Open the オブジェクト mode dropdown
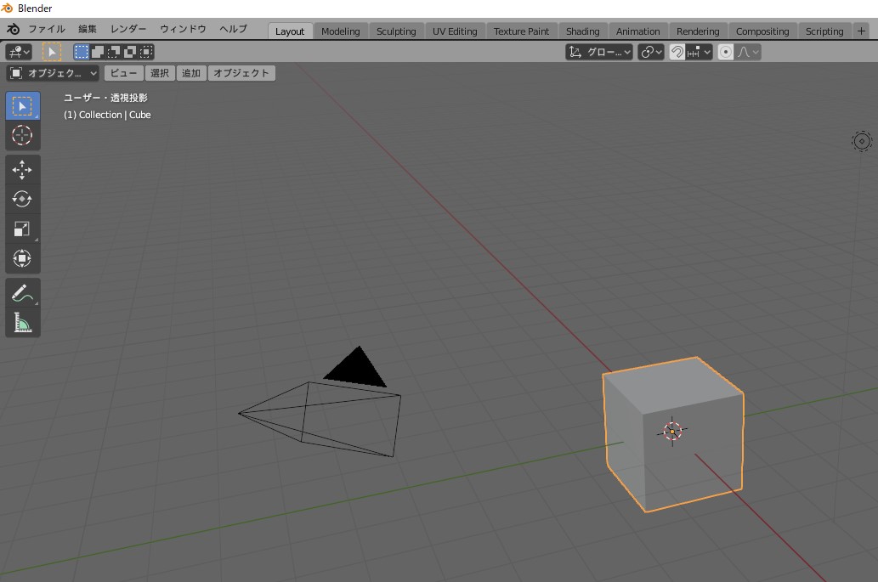 [53, 73]
